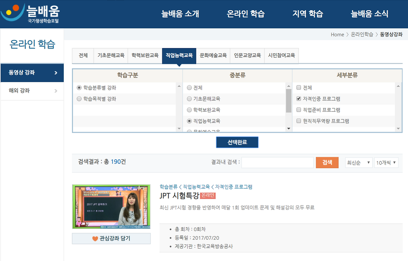The image size is (408, 261).
Task: Switch to 문화예술교육 tab
Action: click(x=213, y=55)
